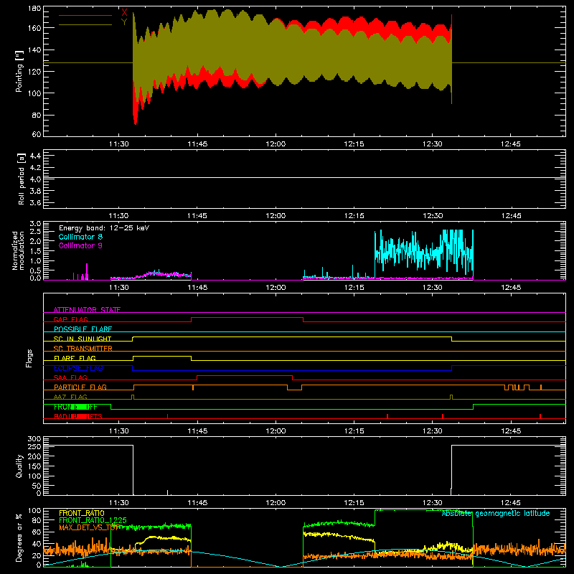Click the red X legend label
This screenshot has width=574, height=574.
124,12
